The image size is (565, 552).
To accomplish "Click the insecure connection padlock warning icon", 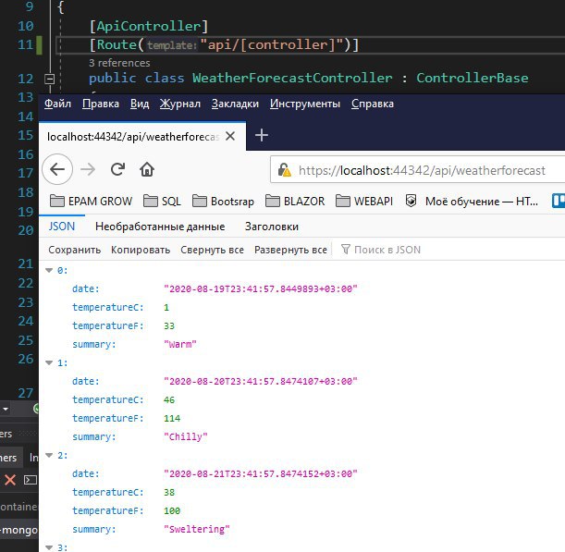I will [x=284, y=170].
